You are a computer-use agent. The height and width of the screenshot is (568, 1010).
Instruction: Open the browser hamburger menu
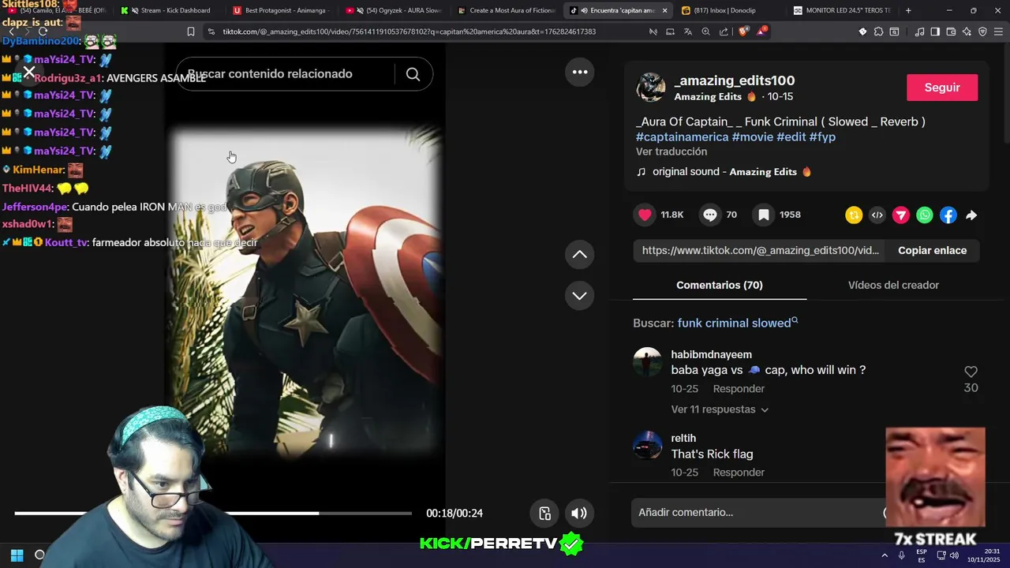point(999,32)
